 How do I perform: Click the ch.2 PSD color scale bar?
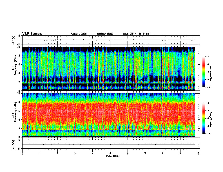pos(204,118)
